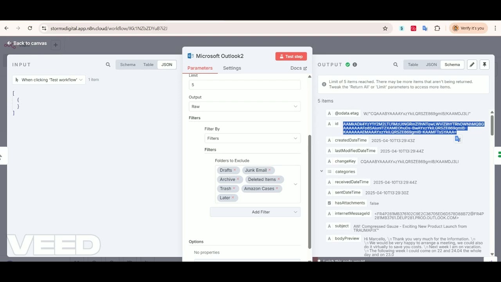Click the plus button beside Back to canvas
This screenshot has height=282, width=501.
(56, 45)
